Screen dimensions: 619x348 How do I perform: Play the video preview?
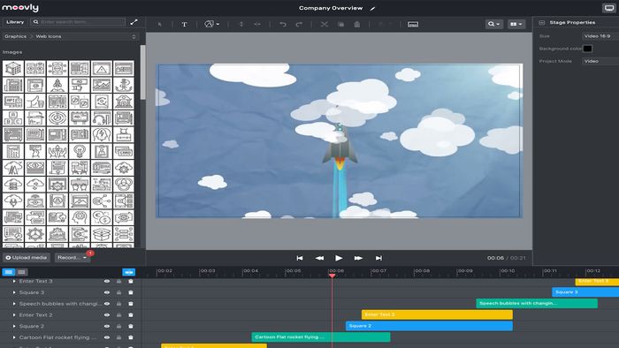[339, 258]
